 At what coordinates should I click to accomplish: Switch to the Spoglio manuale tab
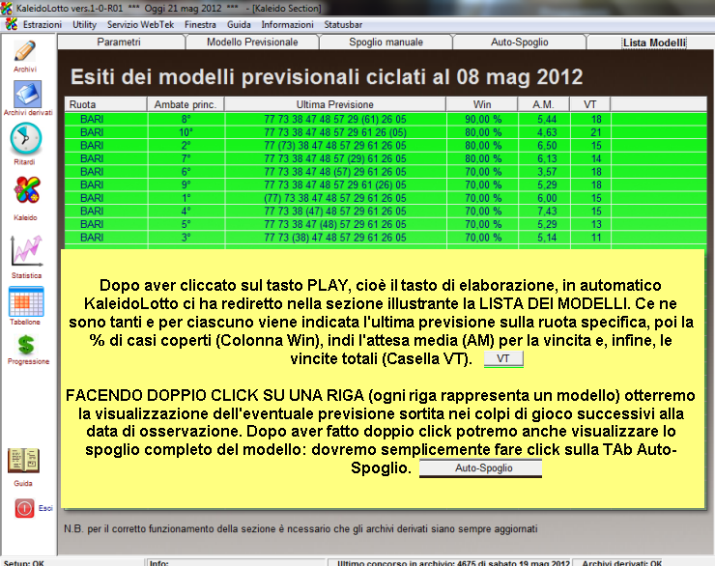(386, 42)
